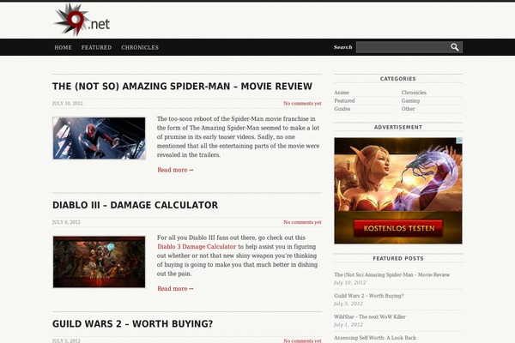Click the AdChoices icon on the advertisement

tap(460, 140)
